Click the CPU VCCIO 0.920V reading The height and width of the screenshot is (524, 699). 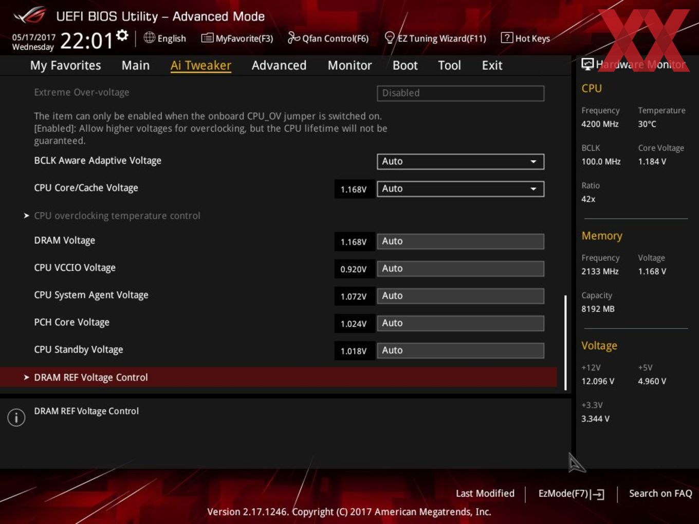pyautogui.click(x=354, y=269)
